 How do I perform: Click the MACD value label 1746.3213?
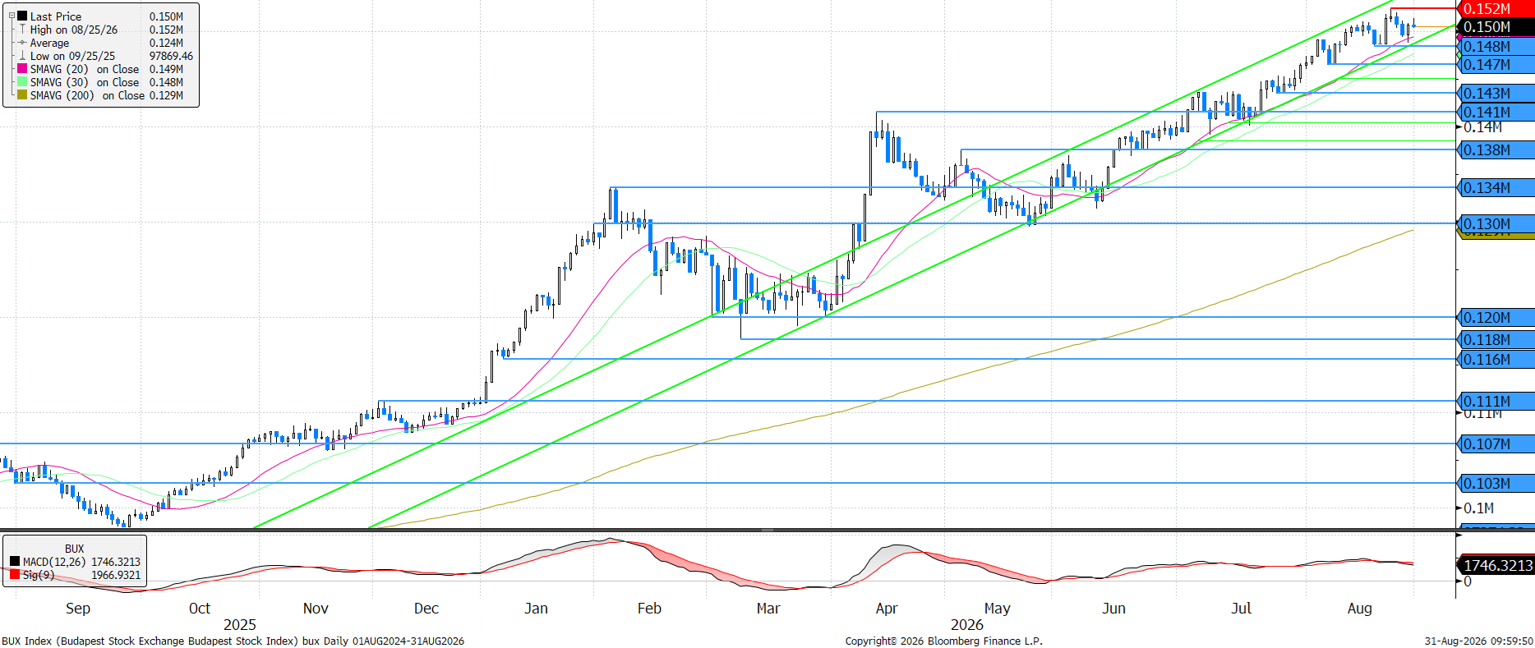(1496, 565)
